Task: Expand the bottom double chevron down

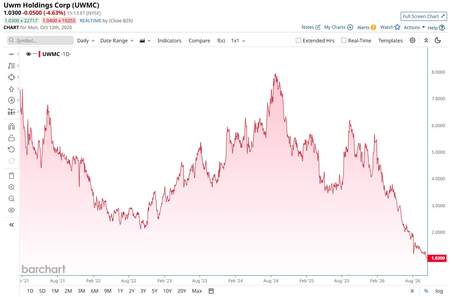Action: (x=412, y=291)
